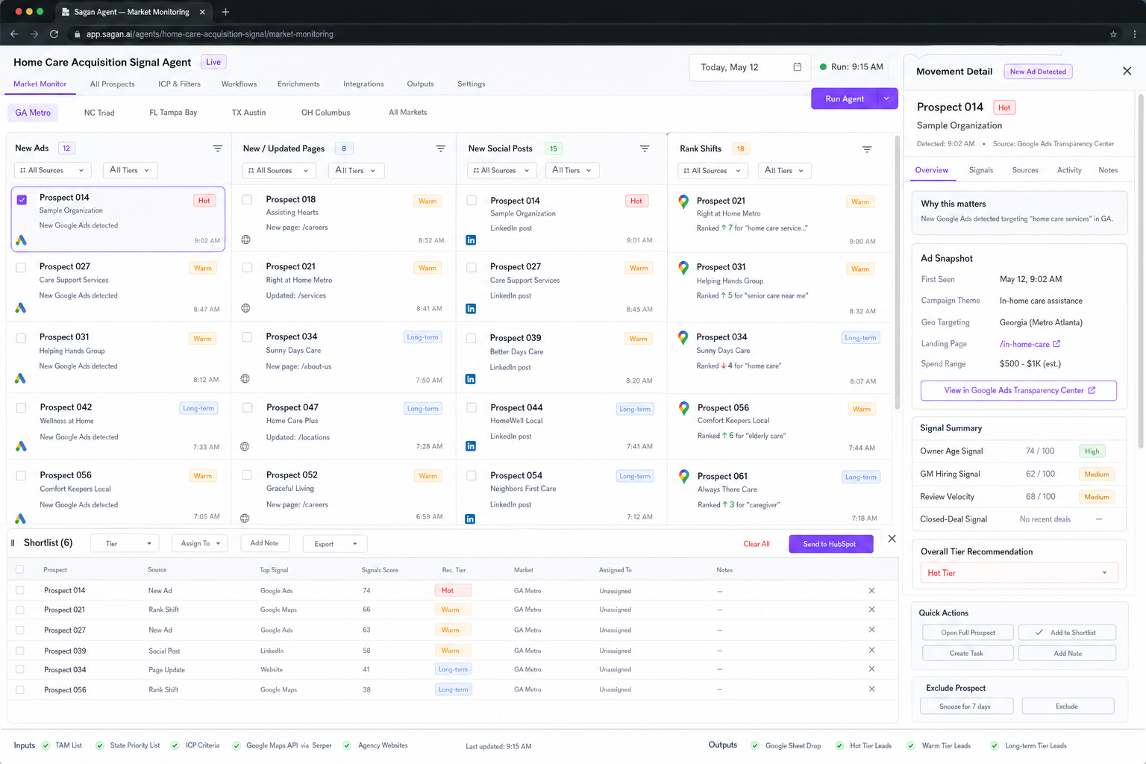Open the Export dropdown in the shortlist bar
Image resolution: width=1146 pixels, height=764 pixels.
coord(335,544)
